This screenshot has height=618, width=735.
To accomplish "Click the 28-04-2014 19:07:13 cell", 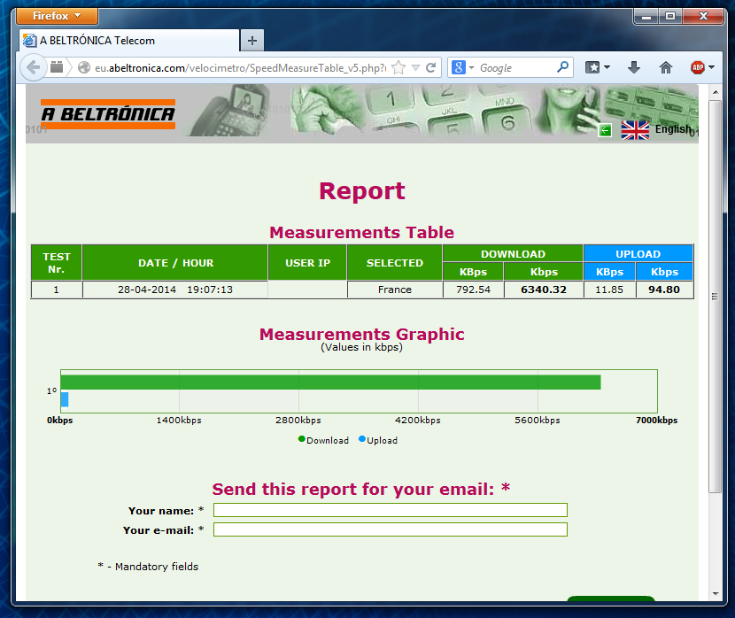I will coord(175,290).
